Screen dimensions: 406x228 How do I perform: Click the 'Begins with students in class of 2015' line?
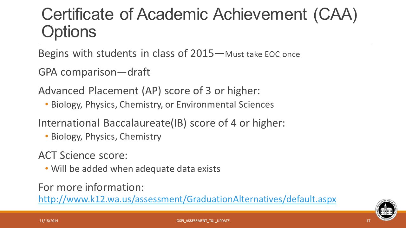coord(126,54)
